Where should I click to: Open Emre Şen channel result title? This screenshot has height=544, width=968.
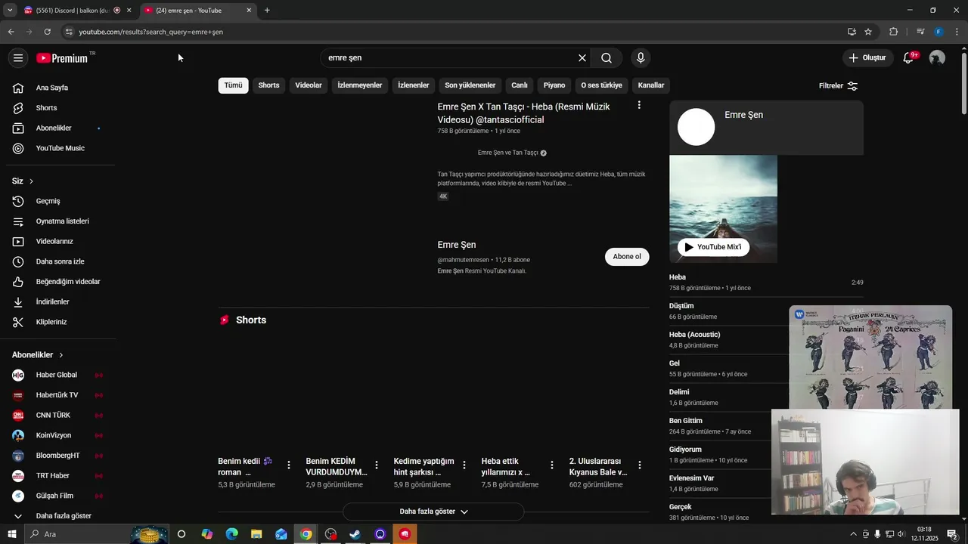pyautogui.click(x=457, y=245)
